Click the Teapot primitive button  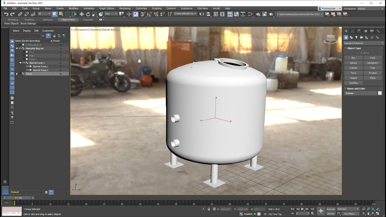point(353,78)
